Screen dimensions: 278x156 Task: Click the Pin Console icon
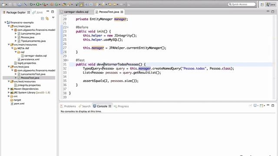pyautogui.click(x=250, y=106)
